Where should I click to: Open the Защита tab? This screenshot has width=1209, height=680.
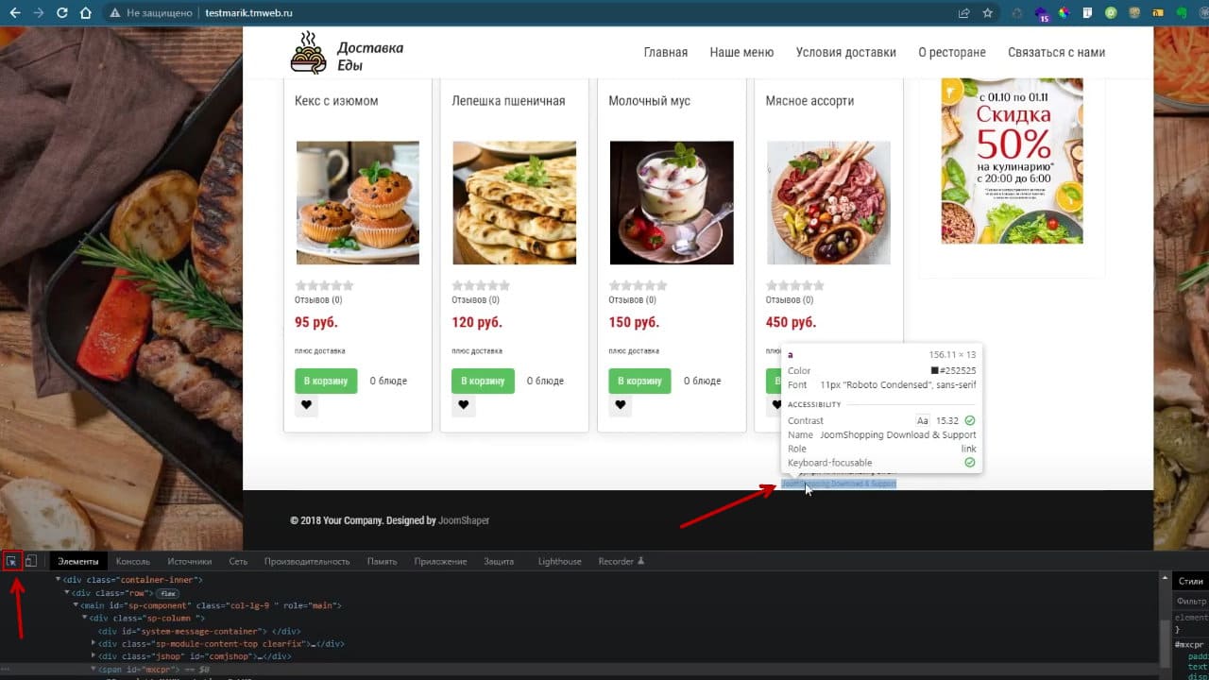[499, 561]
